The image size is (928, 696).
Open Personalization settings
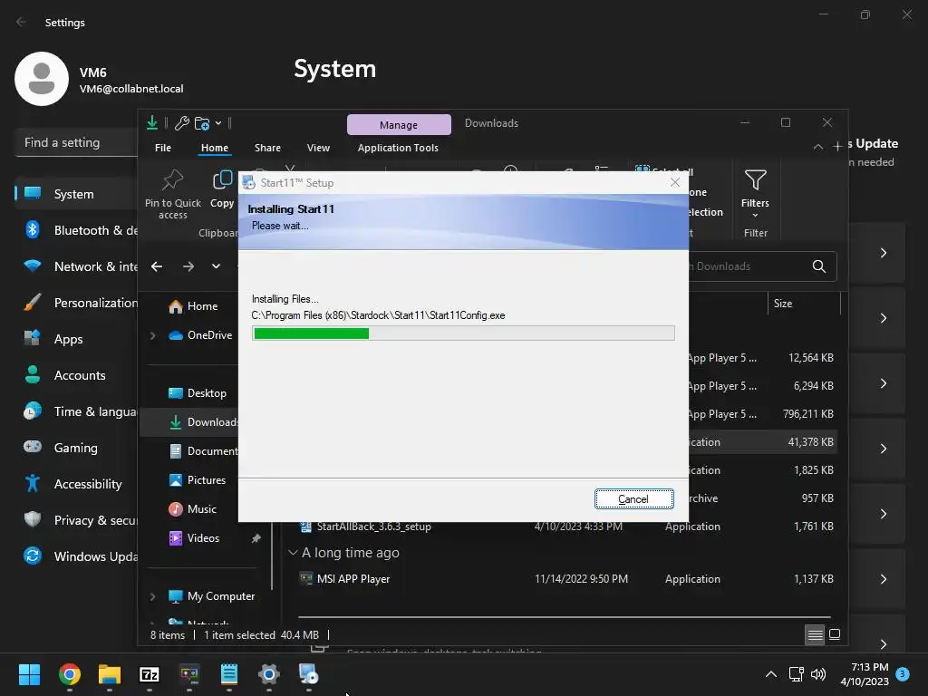(77, 303)
